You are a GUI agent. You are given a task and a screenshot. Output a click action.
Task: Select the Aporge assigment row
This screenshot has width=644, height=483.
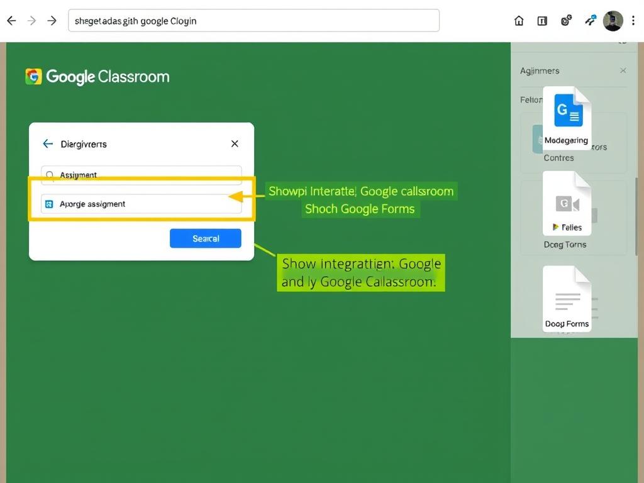click(x=142, y=204)
